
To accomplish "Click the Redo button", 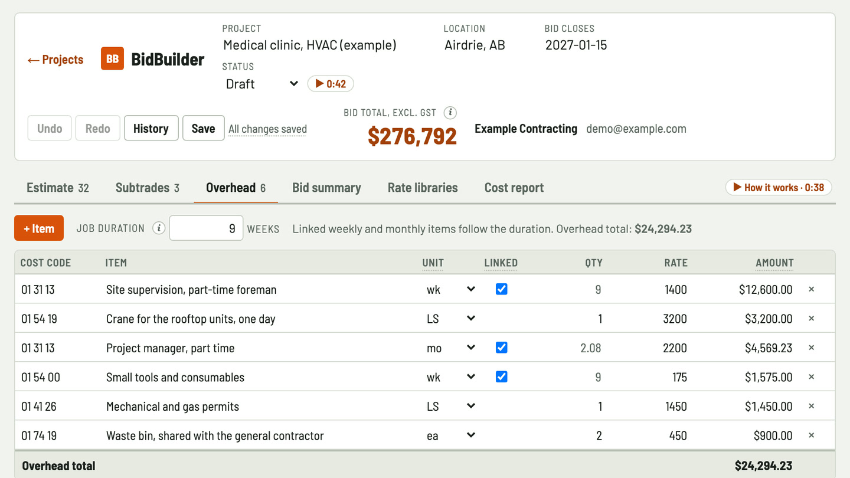I will coord(97,128).
